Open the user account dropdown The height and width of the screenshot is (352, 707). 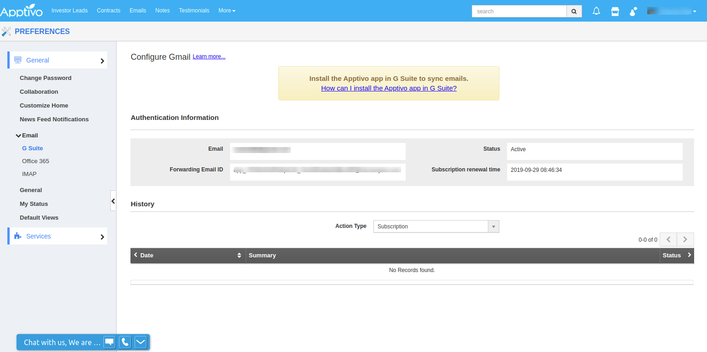point(672,11)
